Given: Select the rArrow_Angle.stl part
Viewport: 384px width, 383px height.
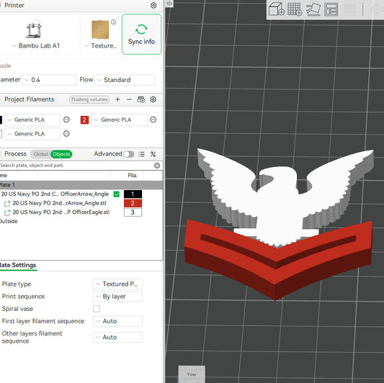Looking at the screenshot, I should pyautogui.click(x=60, y=203).
